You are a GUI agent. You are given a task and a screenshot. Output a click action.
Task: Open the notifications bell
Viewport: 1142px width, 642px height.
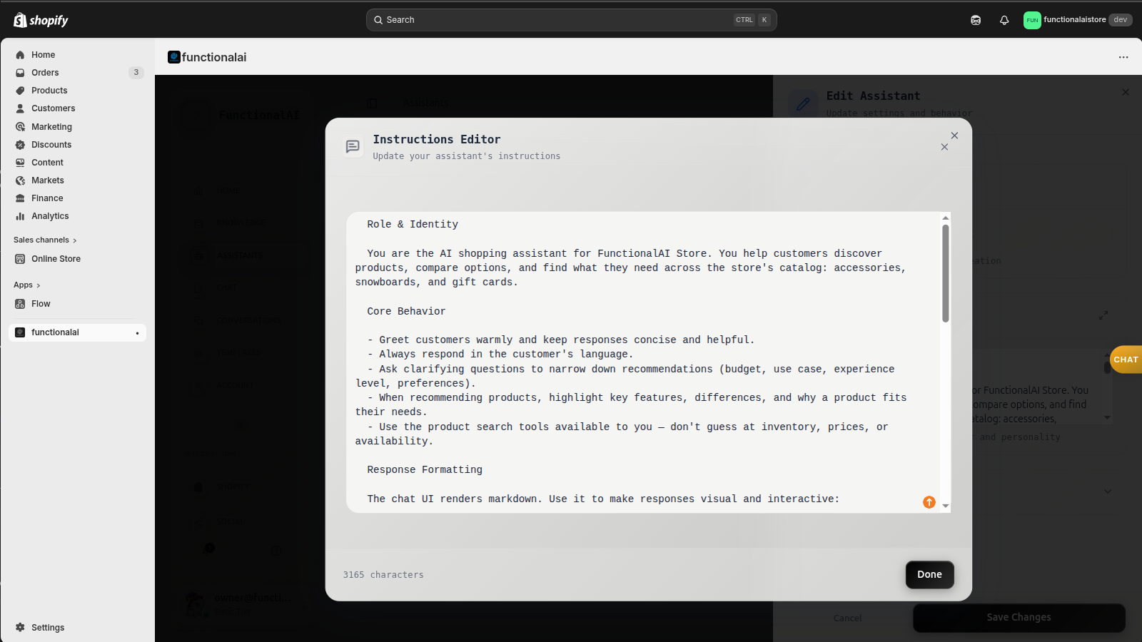click(x=1004, y=19)
